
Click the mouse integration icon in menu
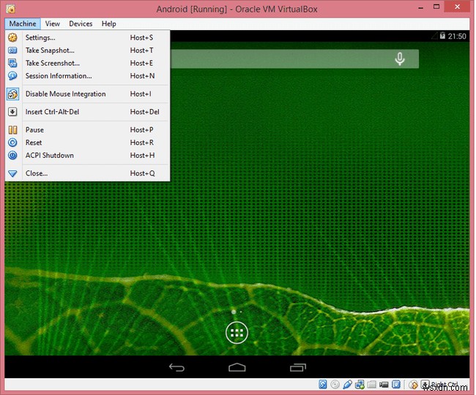[12, 94]
